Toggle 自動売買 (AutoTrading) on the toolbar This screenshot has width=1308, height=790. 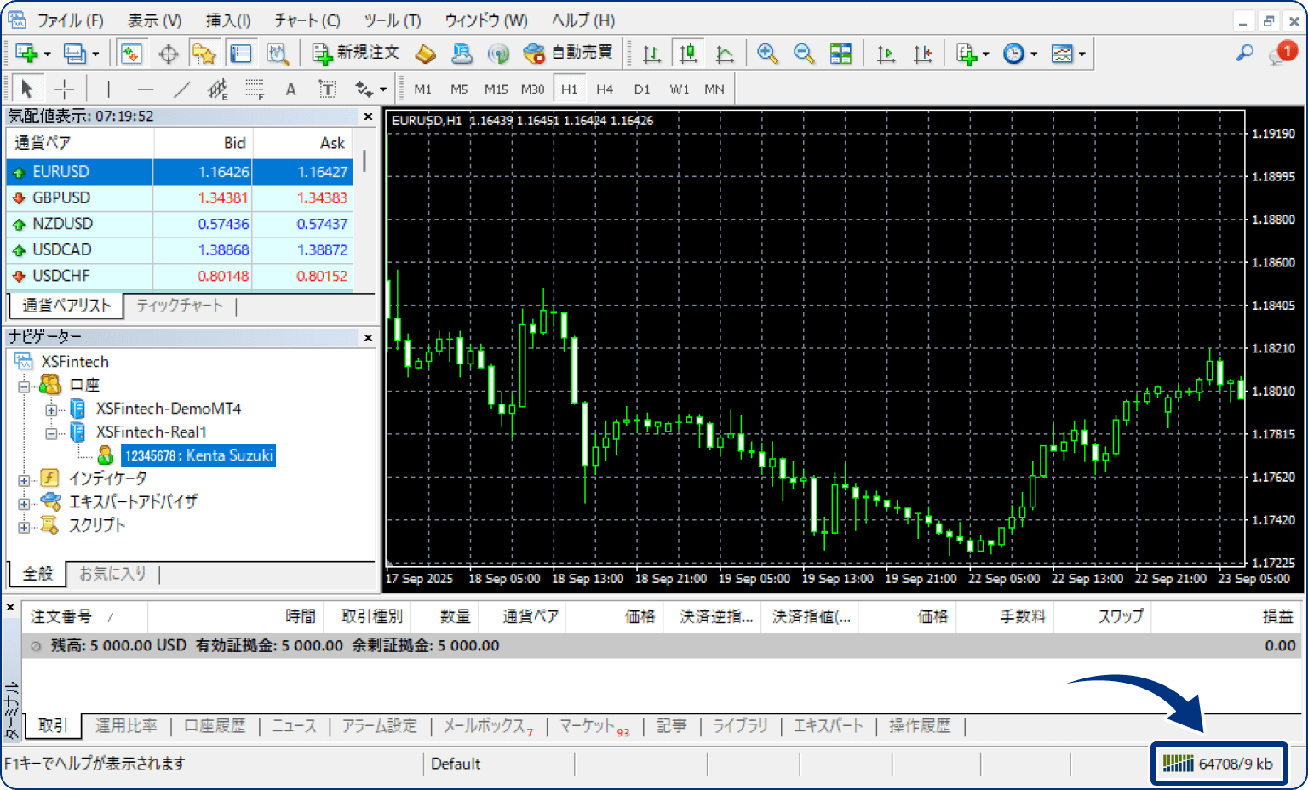pos(568,54)
